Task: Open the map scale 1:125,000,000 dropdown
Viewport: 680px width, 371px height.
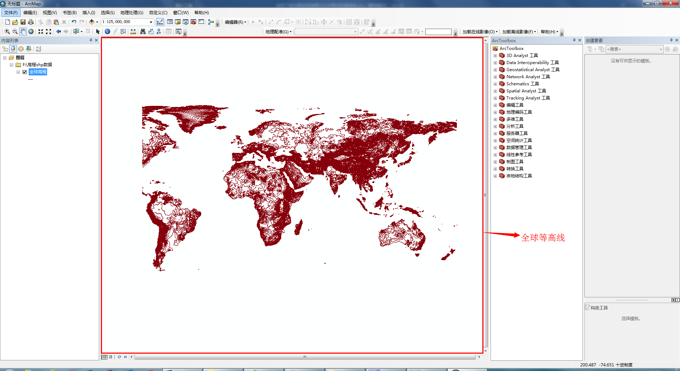Action: pos(151,22)
